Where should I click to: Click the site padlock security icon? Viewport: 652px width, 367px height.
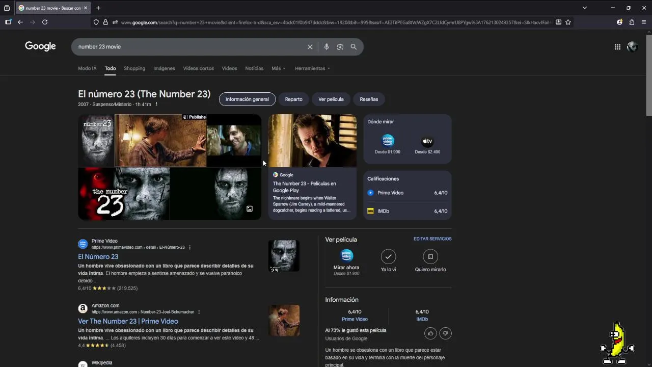(x=105, y=22)
